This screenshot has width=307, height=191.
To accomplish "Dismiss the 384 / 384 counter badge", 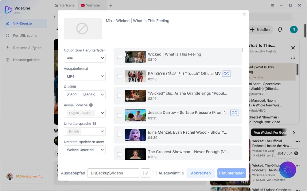I will 296,153.
